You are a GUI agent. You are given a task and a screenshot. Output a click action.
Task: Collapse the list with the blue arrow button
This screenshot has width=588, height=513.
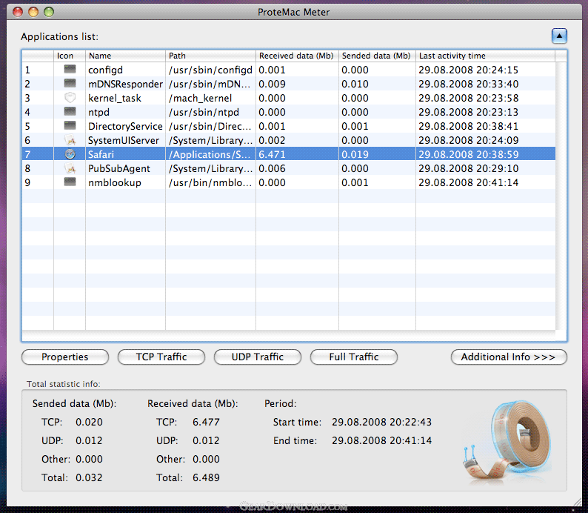[559, 36]
